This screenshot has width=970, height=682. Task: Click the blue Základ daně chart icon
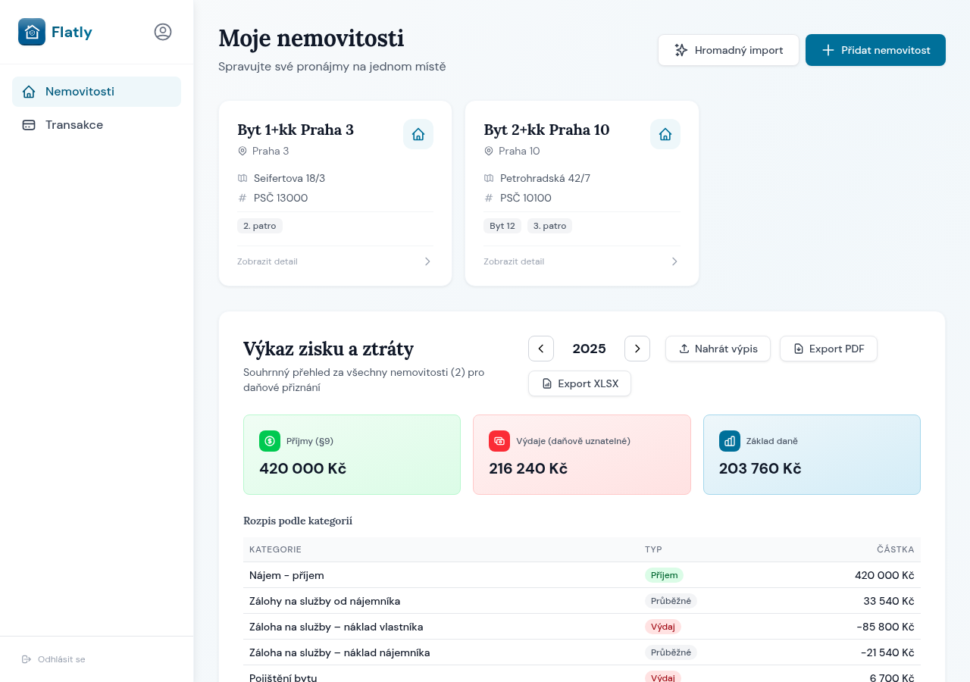(x=730, y=441)
